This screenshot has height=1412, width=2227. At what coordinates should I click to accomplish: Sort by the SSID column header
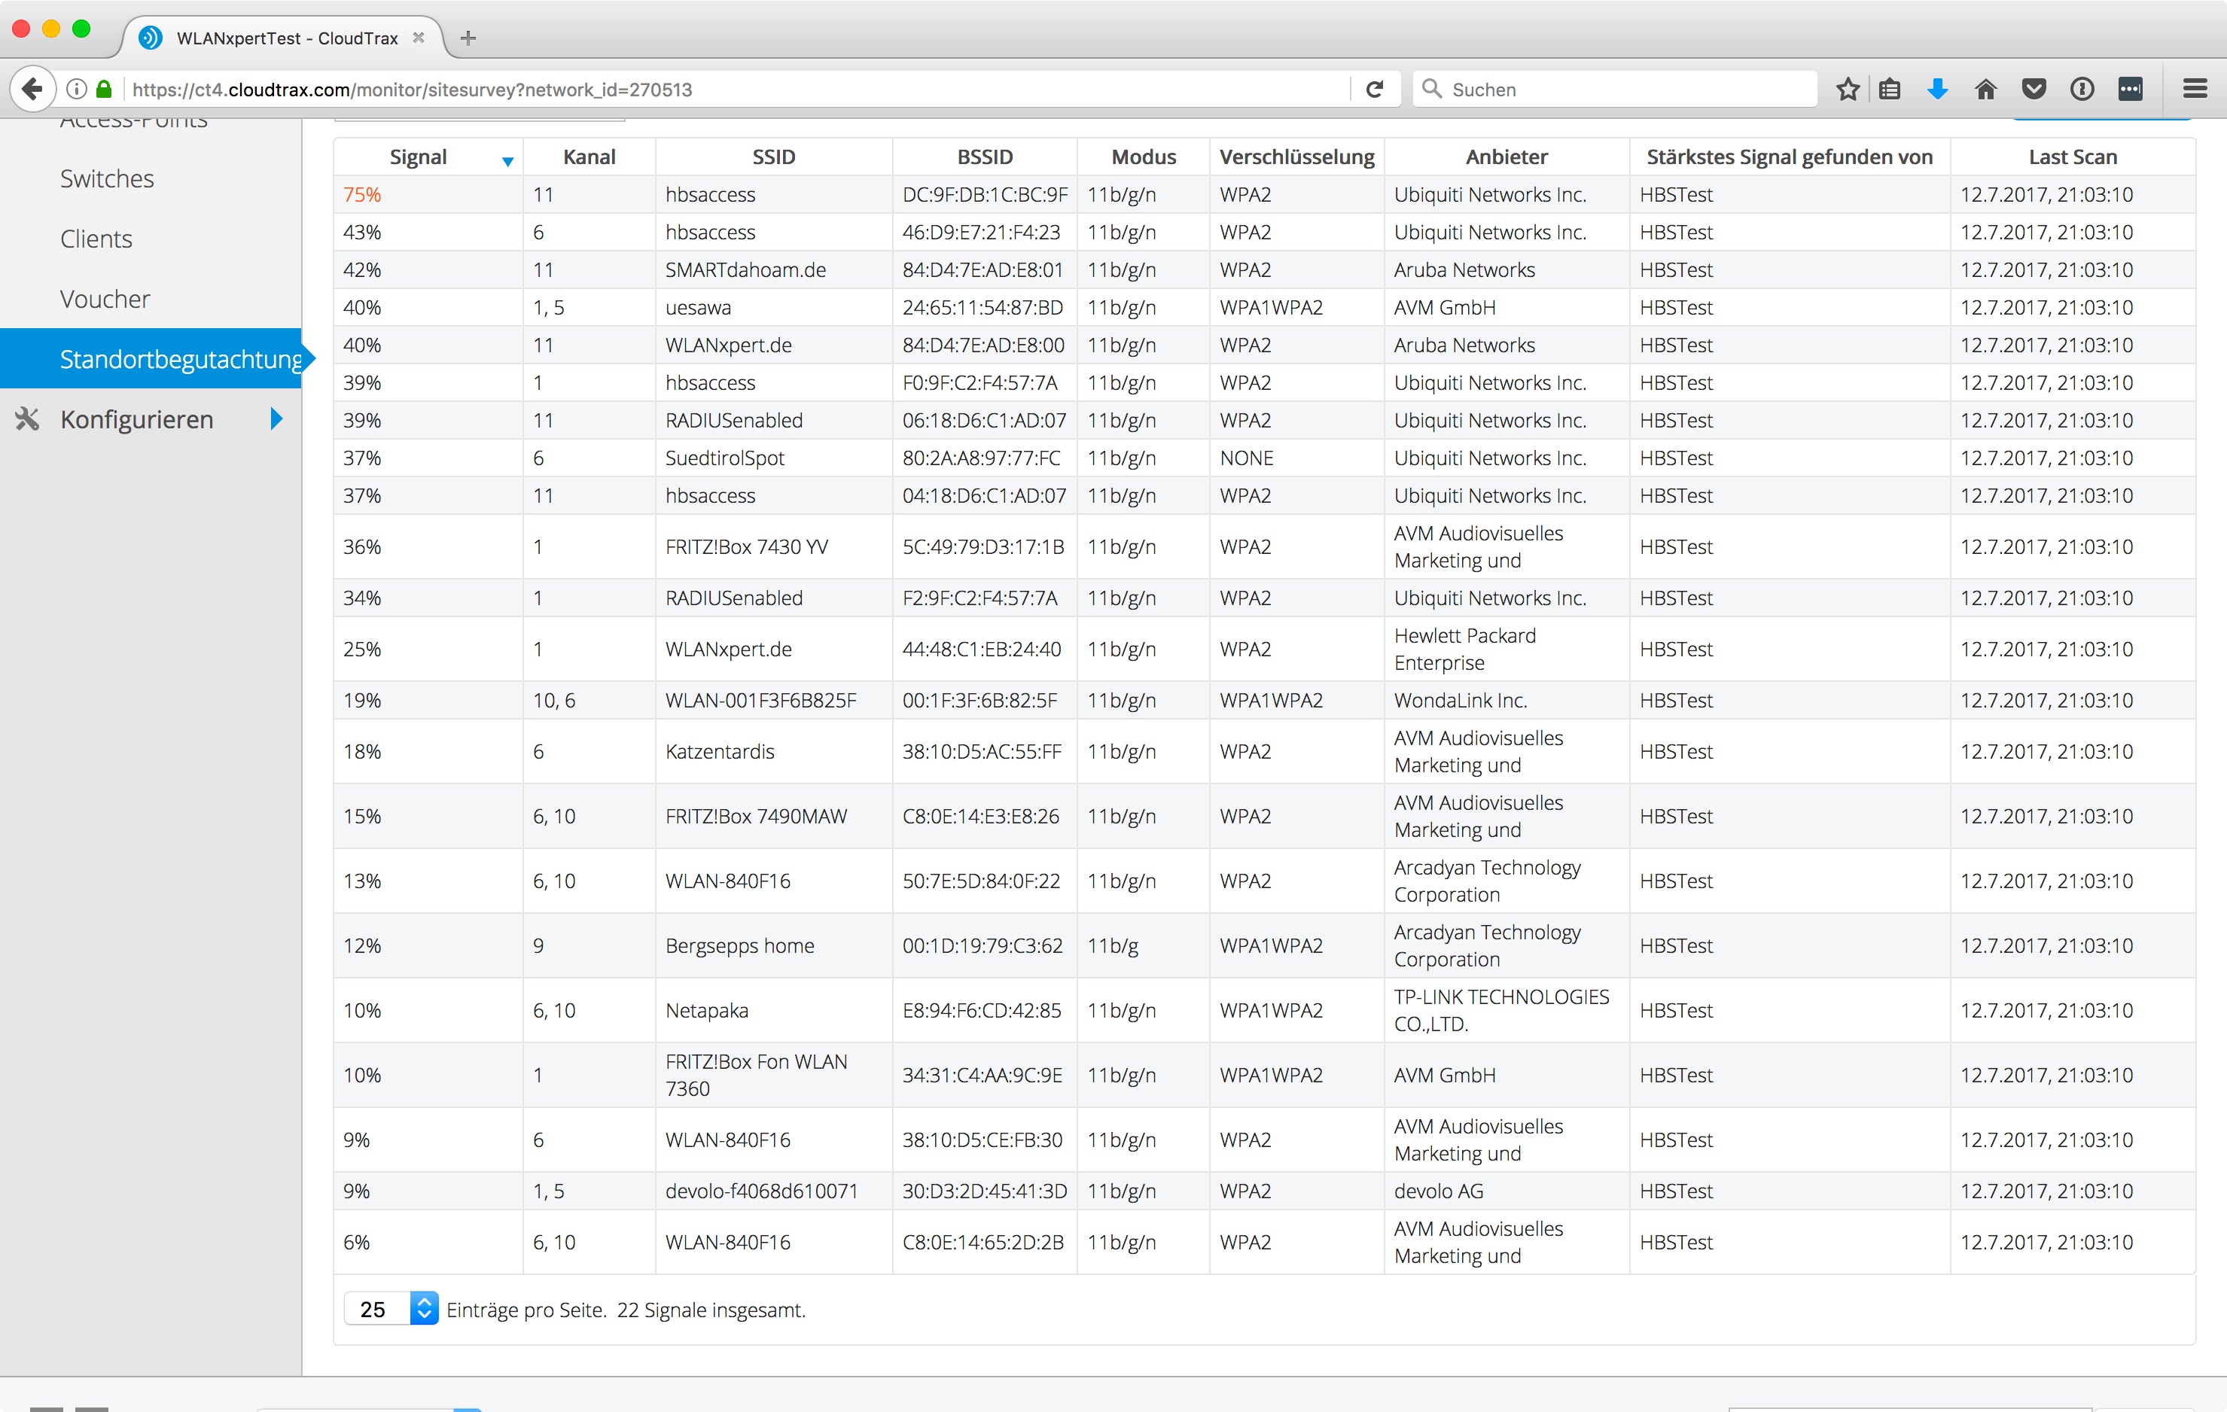pos(773,157)
